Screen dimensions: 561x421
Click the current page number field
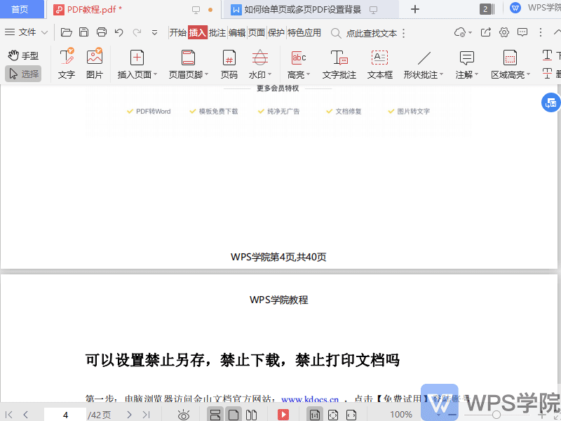coord(65,415)
